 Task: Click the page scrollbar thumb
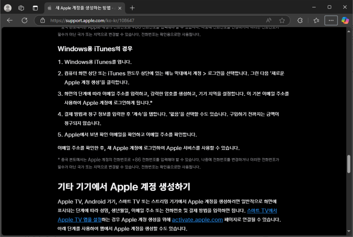pyautogui.click(x=349, y=164)
